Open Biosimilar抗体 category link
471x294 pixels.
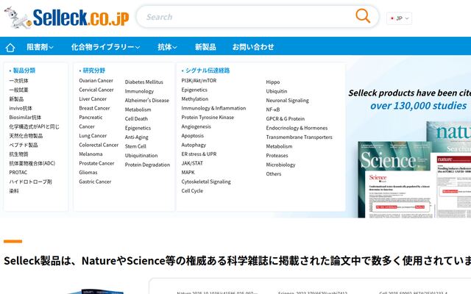coord(25,118)
